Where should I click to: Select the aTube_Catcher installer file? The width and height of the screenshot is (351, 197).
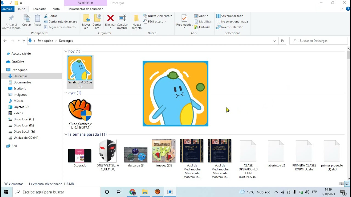(x=80, y=114)
